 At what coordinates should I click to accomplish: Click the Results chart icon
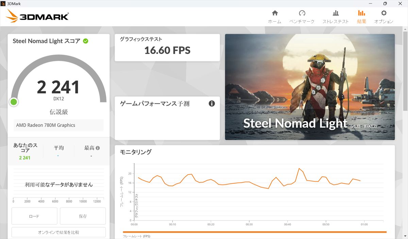[x=361, y=13]
